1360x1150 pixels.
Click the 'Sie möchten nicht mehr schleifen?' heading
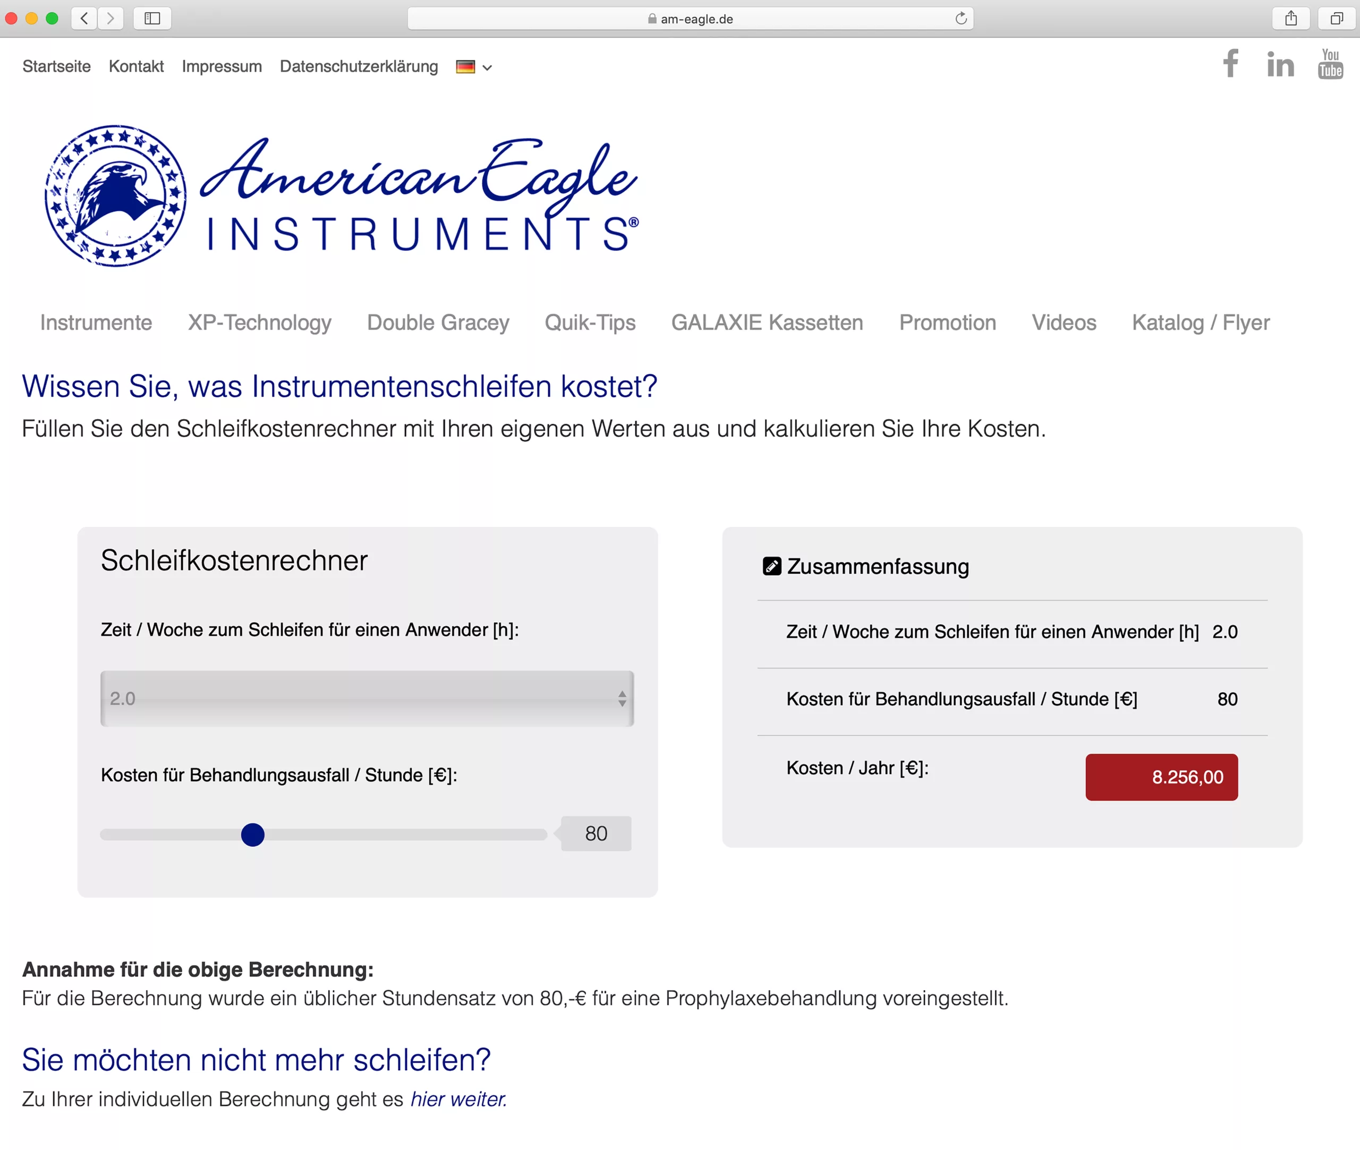(x=256, y=1060)
